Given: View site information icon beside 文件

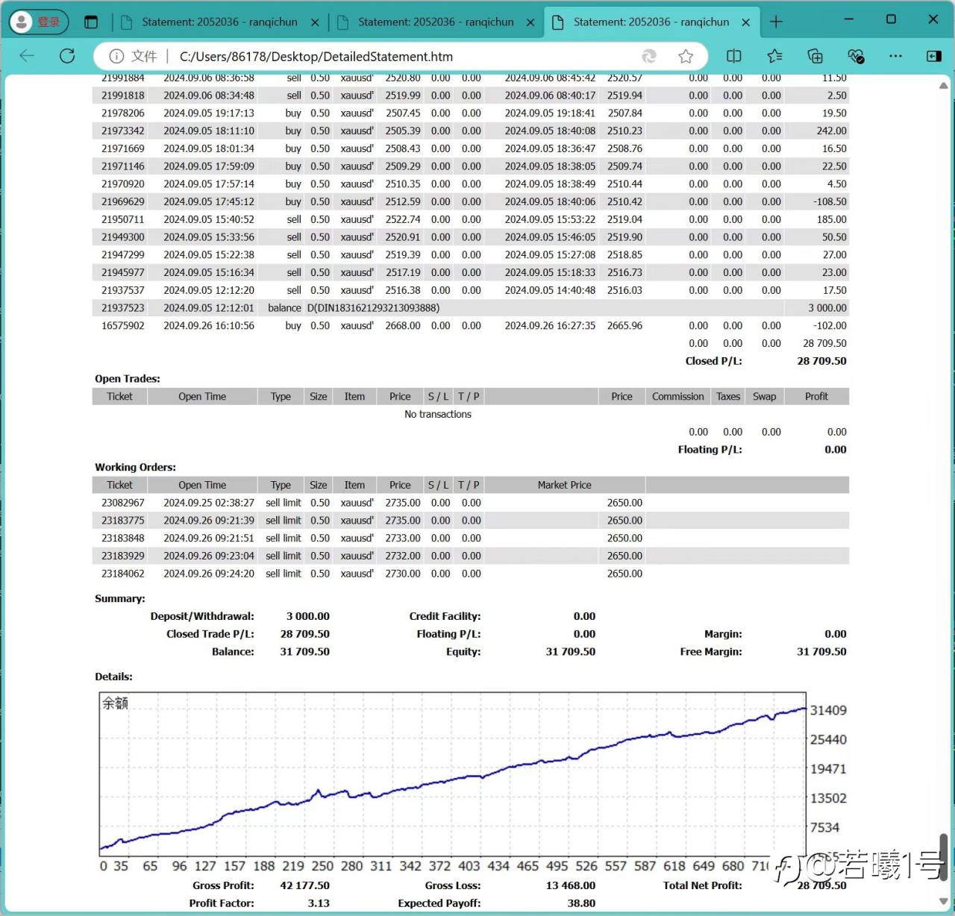Looking at the screenshot, I should [116, 56].
